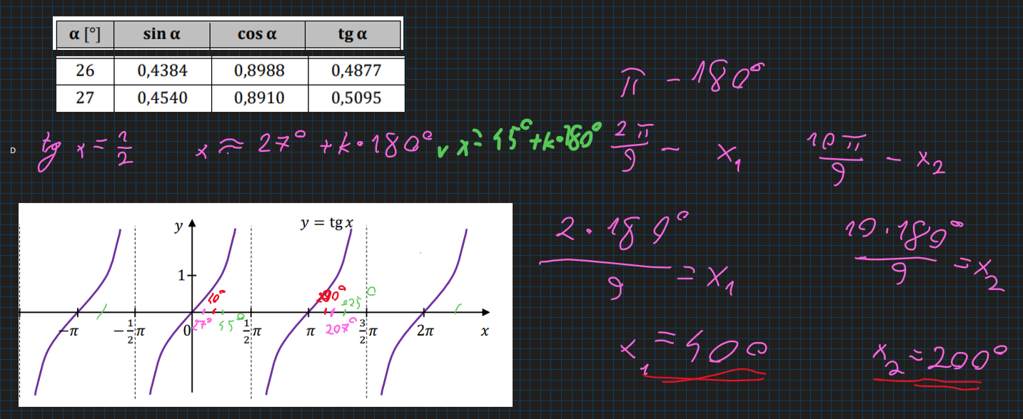This screenshot has height=419, width=1023.
Task: Click the "sin α" table header cell
Action: 161,34
